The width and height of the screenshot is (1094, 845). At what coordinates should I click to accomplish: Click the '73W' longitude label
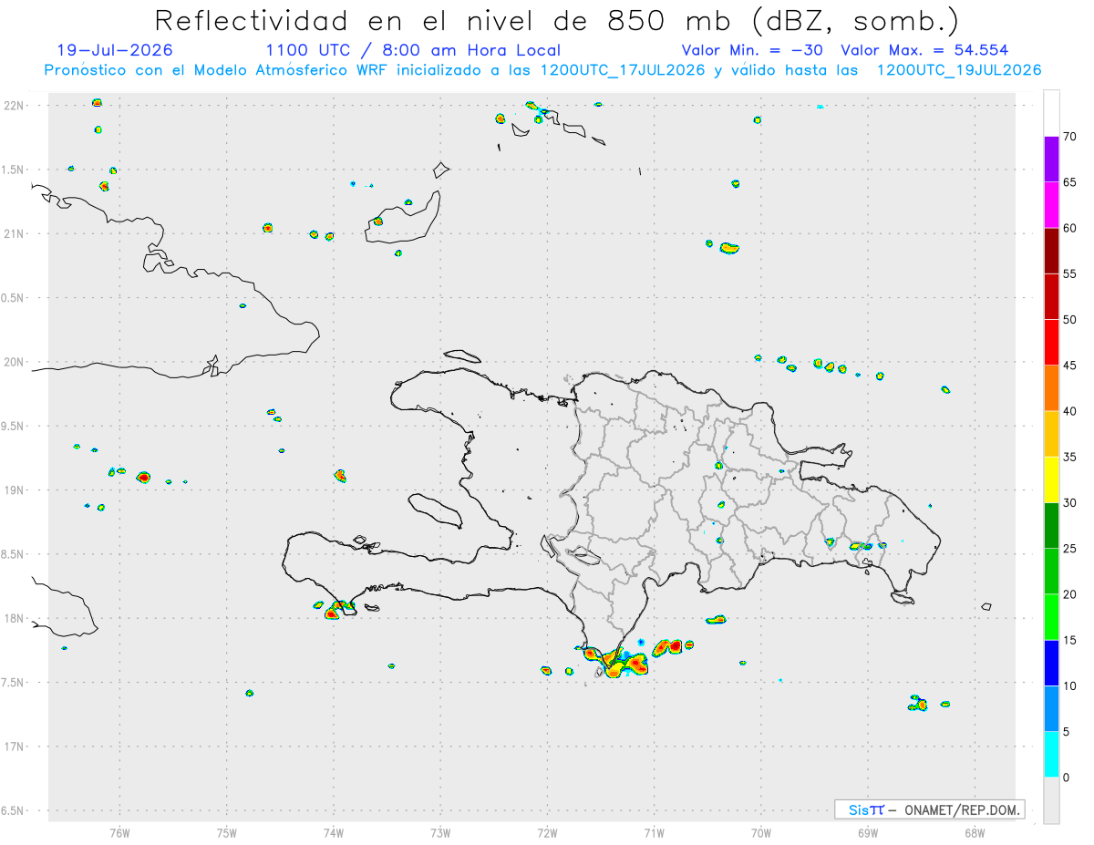click(440, 832)
